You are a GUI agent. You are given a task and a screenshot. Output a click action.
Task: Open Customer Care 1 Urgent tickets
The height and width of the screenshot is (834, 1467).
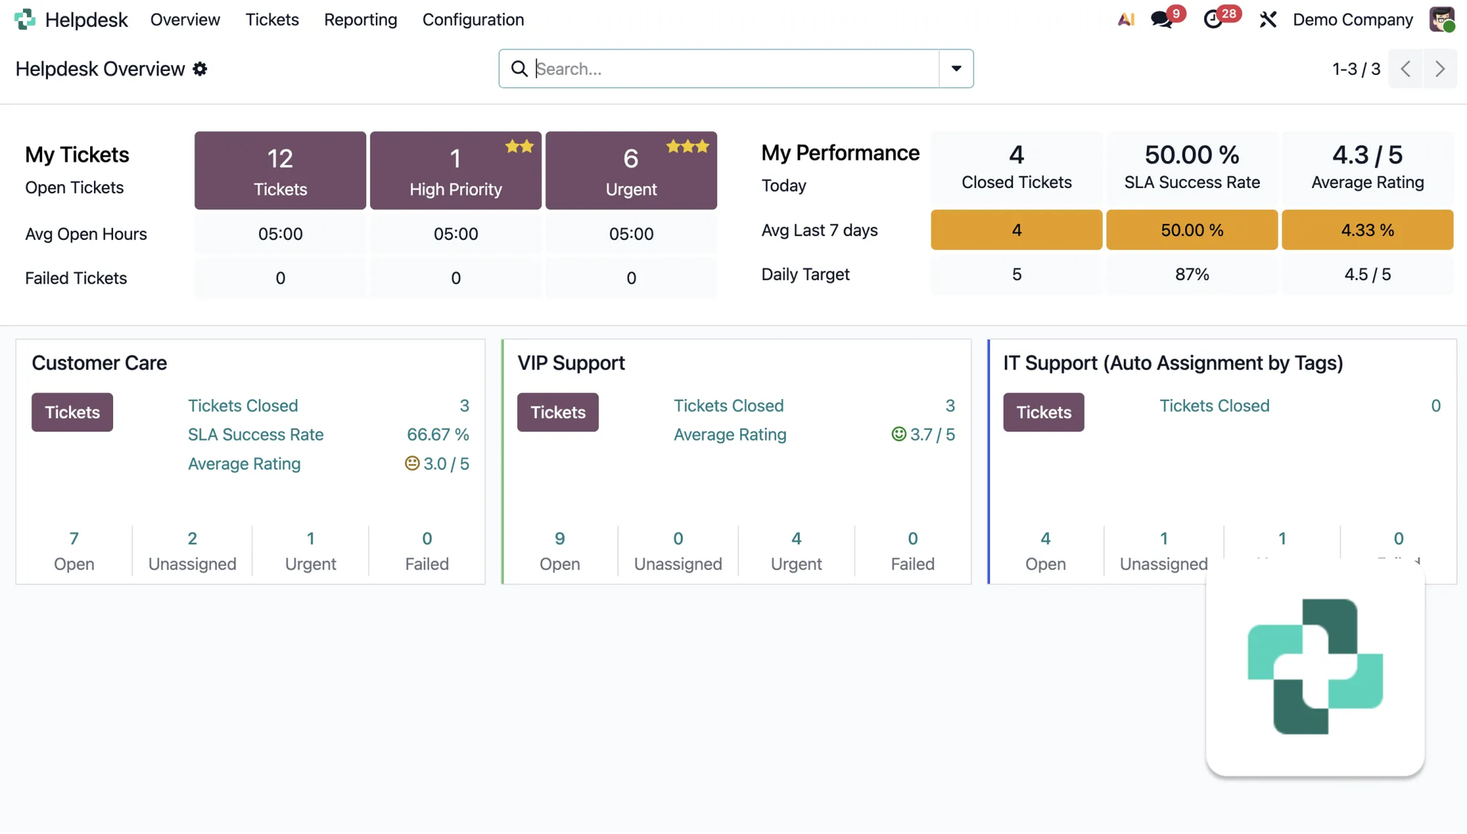click(x=310, y=551)
